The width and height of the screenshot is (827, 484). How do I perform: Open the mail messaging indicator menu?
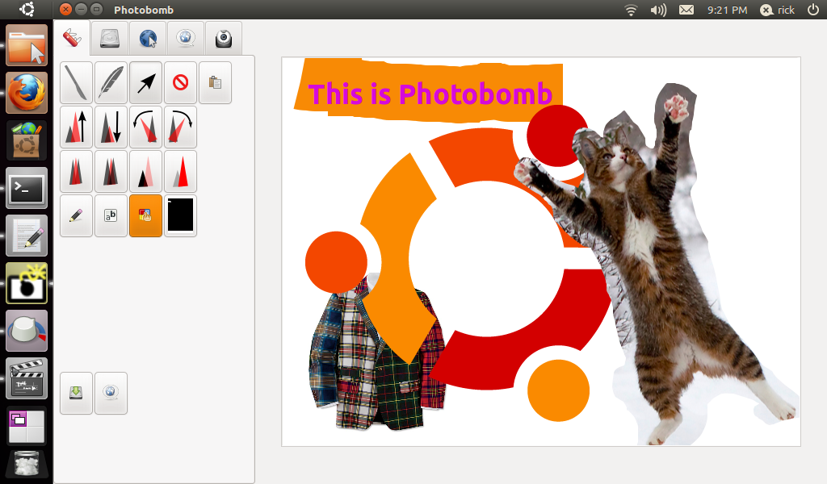click(686, 10)
